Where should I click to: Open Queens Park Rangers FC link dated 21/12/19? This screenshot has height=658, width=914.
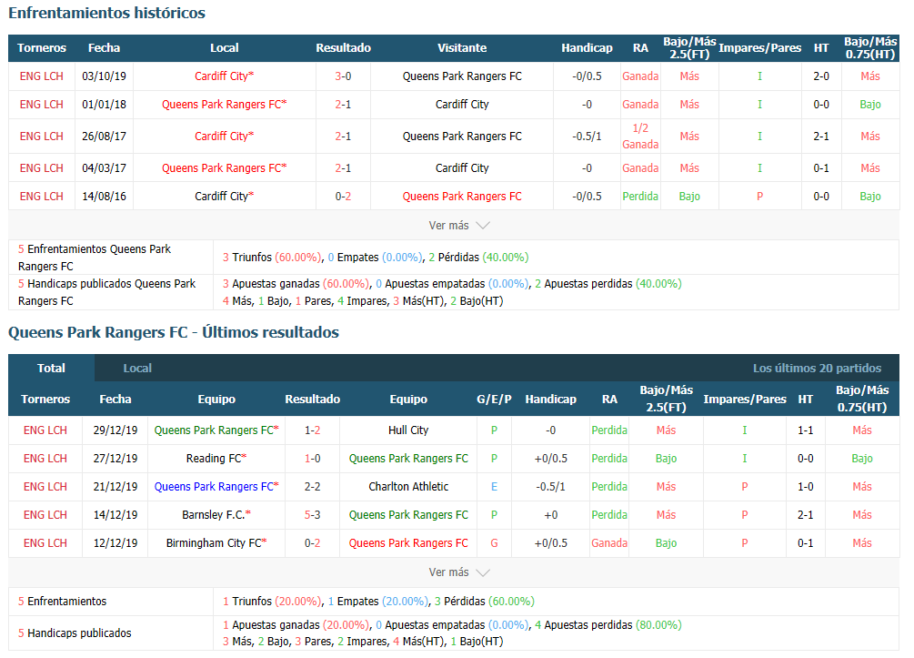click(x=216, y=487)
